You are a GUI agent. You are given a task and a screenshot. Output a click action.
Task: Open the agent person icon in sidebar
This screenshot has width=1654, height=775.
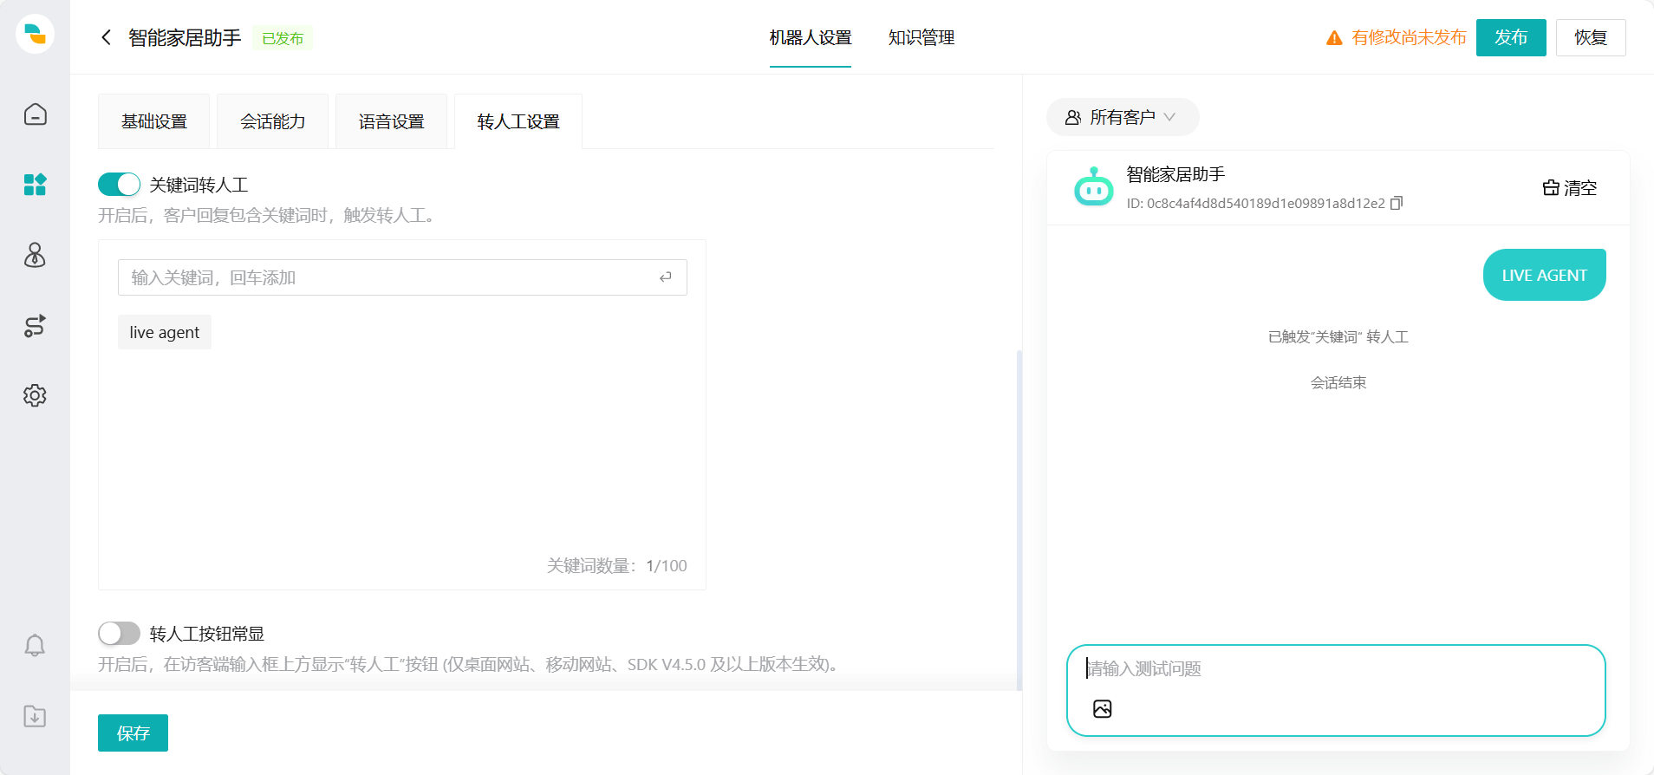click(35, 255)
